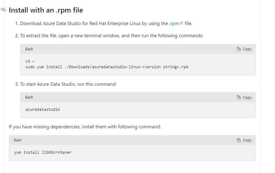Copy the sudo yum install code block
The height and width of the screenshot is (173, 275).
[x=244, y=49]
